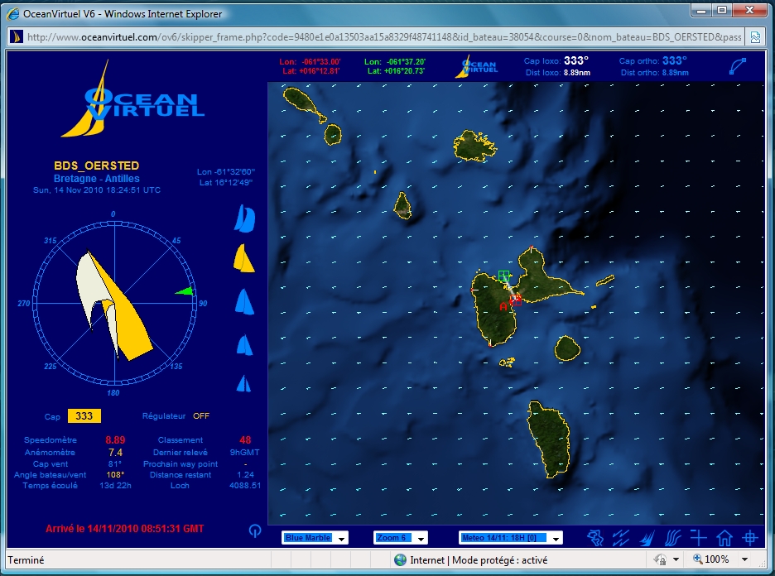Click the home icon in the bottom toolbar
This screenshot has width=775, height=576.
[724, 538]
